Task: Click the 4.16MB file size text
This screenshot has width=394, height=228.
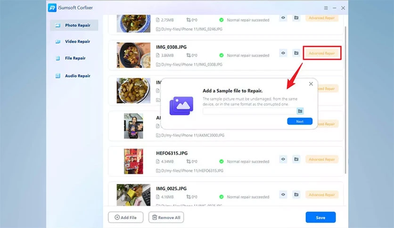Action: click(x=167, y=197)
